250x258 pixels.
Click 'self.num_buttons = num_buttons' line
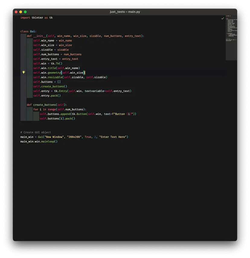[x=57, y=54]
